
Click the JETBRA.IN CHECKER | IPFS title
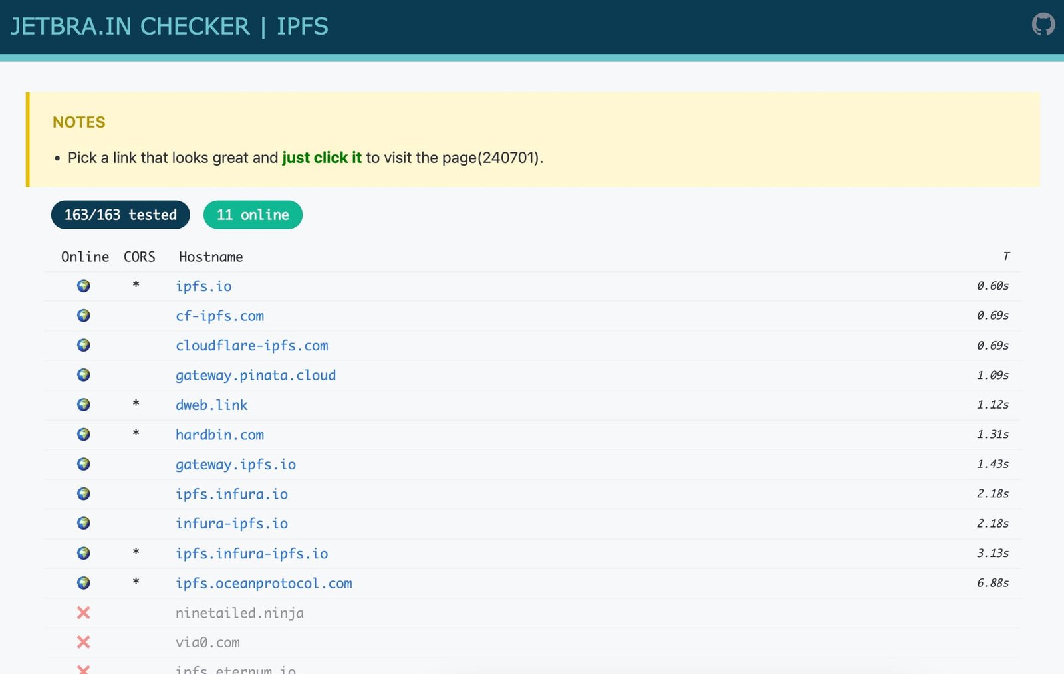coord(169,27)
